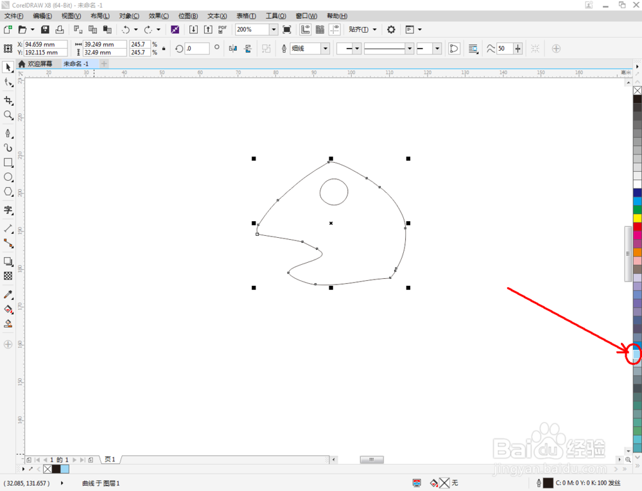Expand the undo history dropdown arrow
Image resolution: width=642 pixels, height=491 pixels.
point(136,29)
